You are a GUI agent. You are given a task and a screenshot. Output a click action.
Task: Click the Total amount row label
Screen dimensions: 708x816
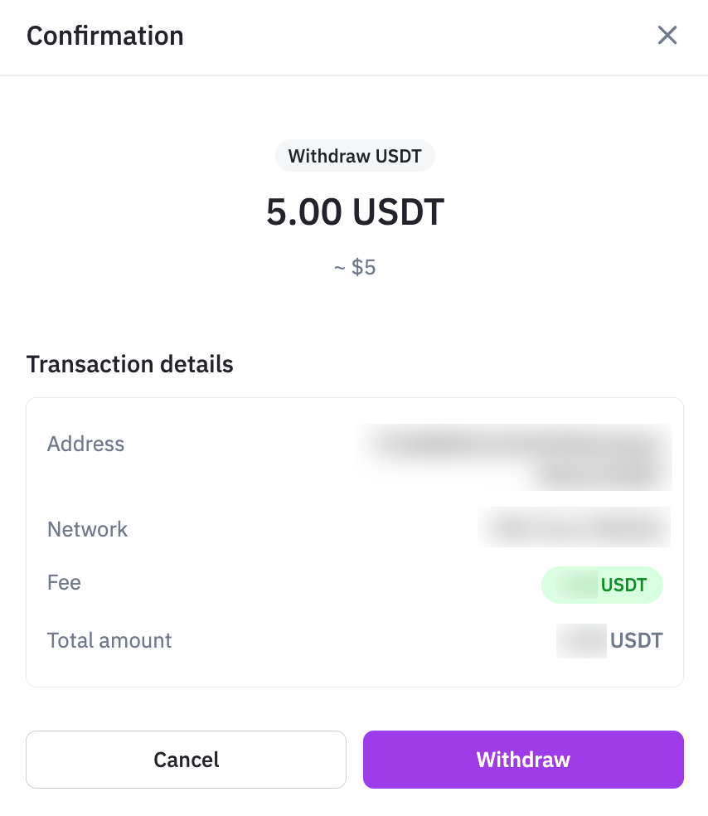(x=109, y=640)
